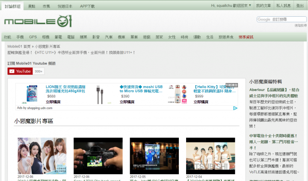The height and width of the screenshot is (181, 308).
Task: Click the 小惡魔廣編特輯 sidebar heading
Action: (x=266, y=82)
